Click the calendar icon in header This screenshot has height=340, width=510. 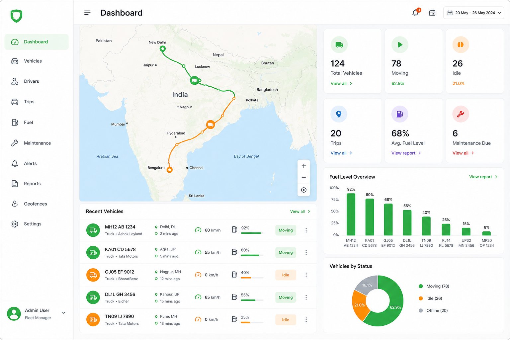[x=432, y=13]
